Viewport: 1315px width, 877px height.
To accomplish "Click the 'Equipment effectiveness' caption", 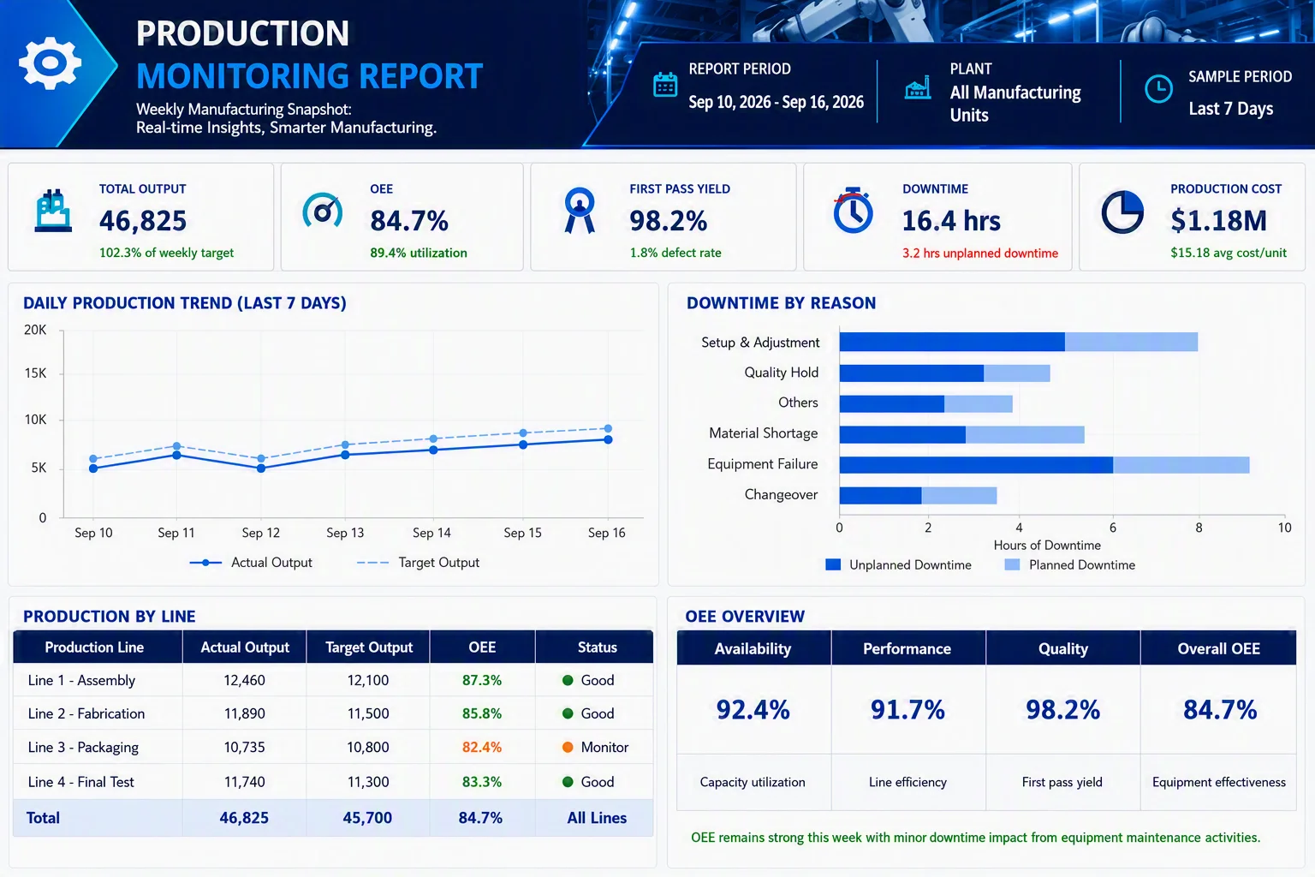I will pyautogui.click(x=1219, y=782).
